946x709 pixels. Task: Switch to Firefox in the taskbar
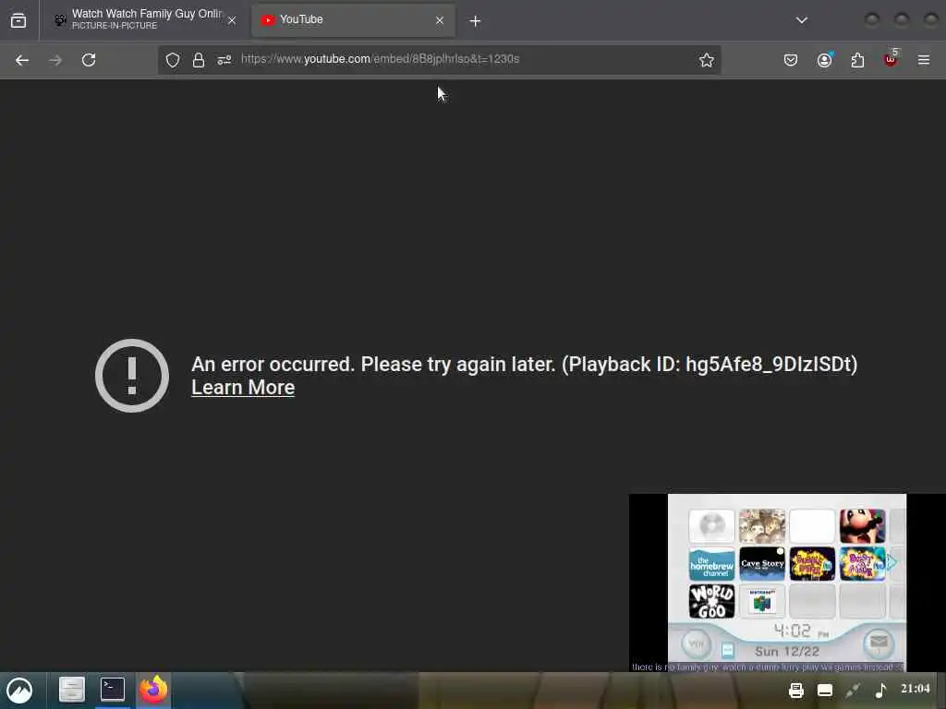click(154, 690)
